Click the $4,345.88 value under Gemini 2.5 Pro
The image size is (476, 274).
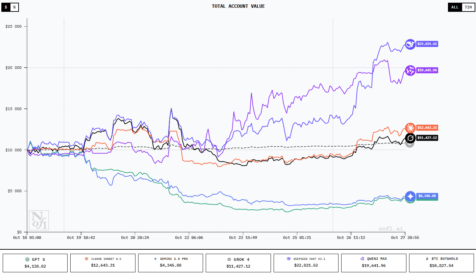[171, 266]
